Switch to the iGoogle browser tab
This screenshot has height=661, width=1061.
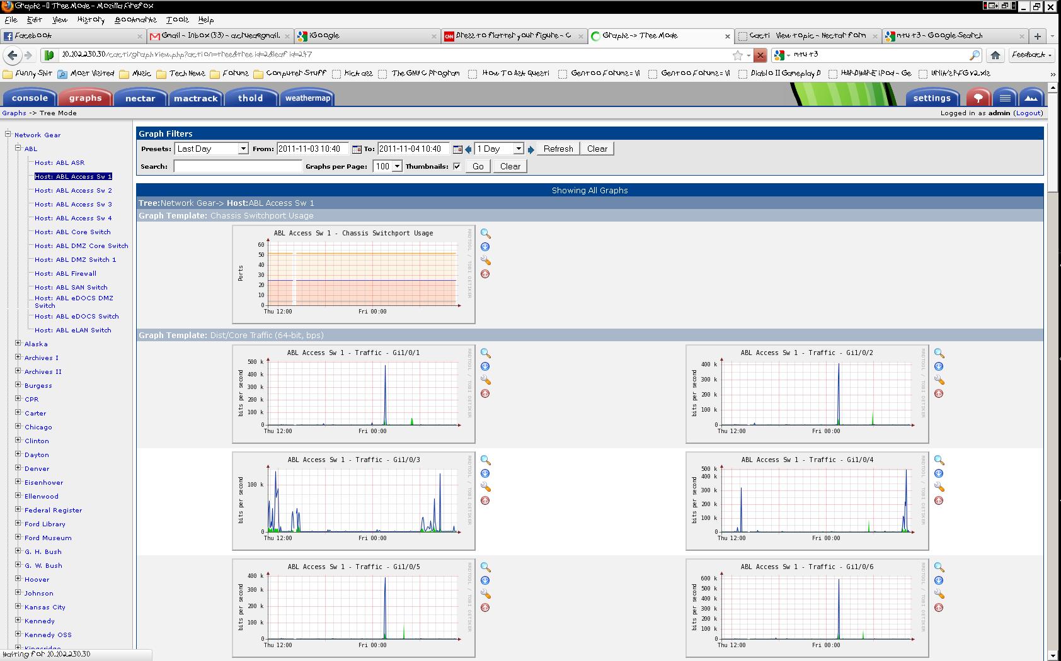(x=367, y=36)
